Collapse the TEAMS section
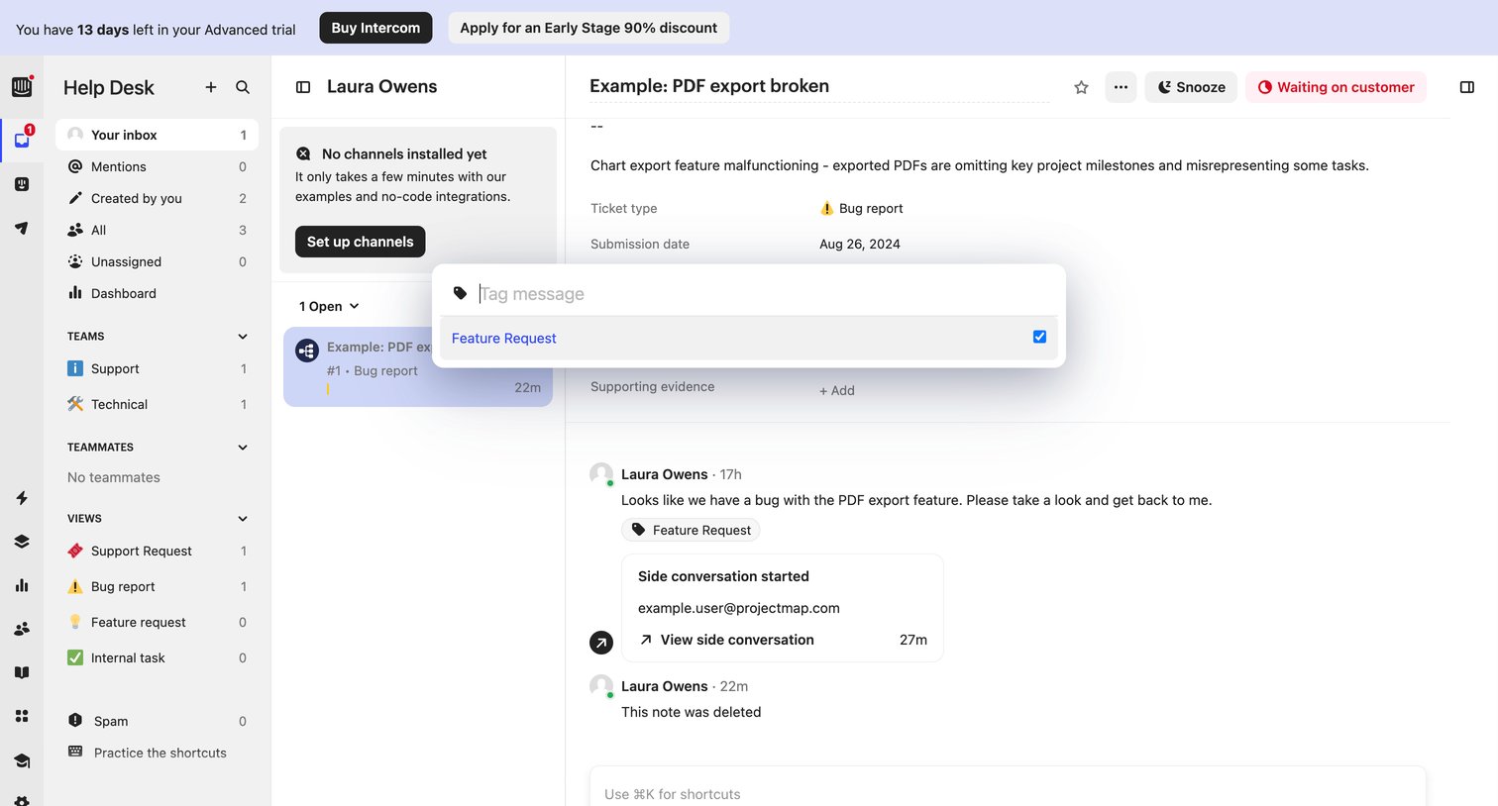This screenshot has width=1498, height=806. click(243, 337)
